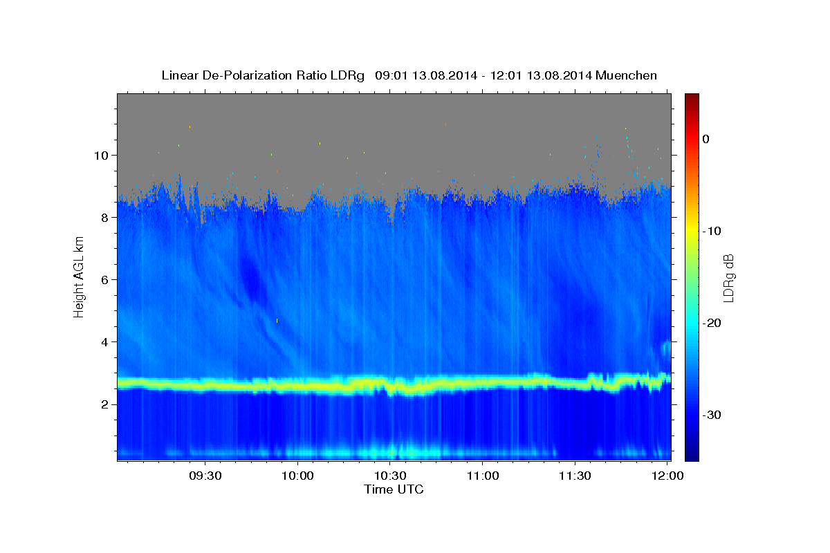Screen dimensions: 830x553
Task: Click the colorbar label -30
Action: tap(712, 415)
